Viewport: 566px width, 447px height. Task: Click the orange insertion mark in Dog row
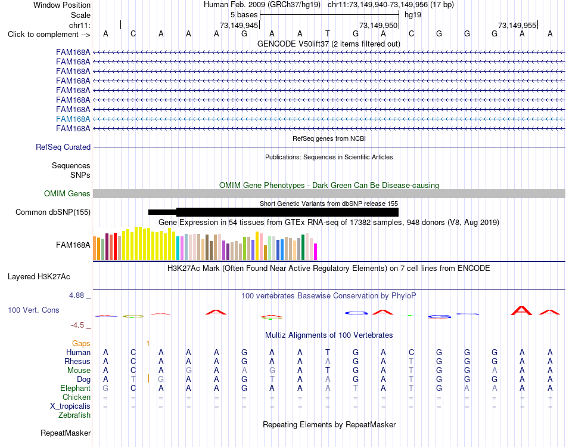point(149,378)
